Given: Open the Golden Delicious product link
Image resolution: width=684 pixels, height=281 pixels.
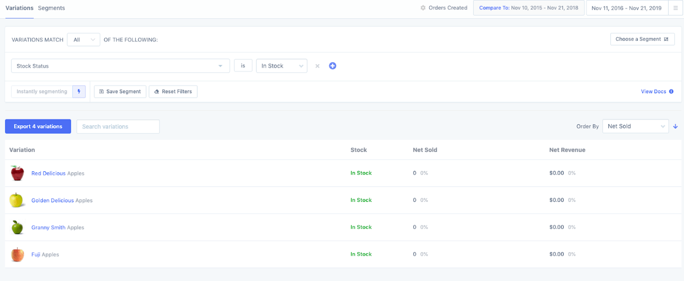Looking at the screenshot, I should pyautogui.click(x=52, y=200).
